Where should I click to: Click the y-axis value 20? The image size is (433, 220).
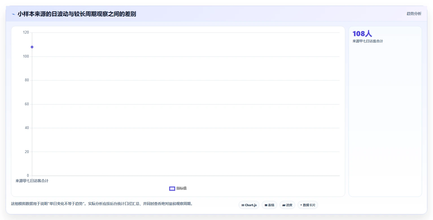click(x=27, y=152)
